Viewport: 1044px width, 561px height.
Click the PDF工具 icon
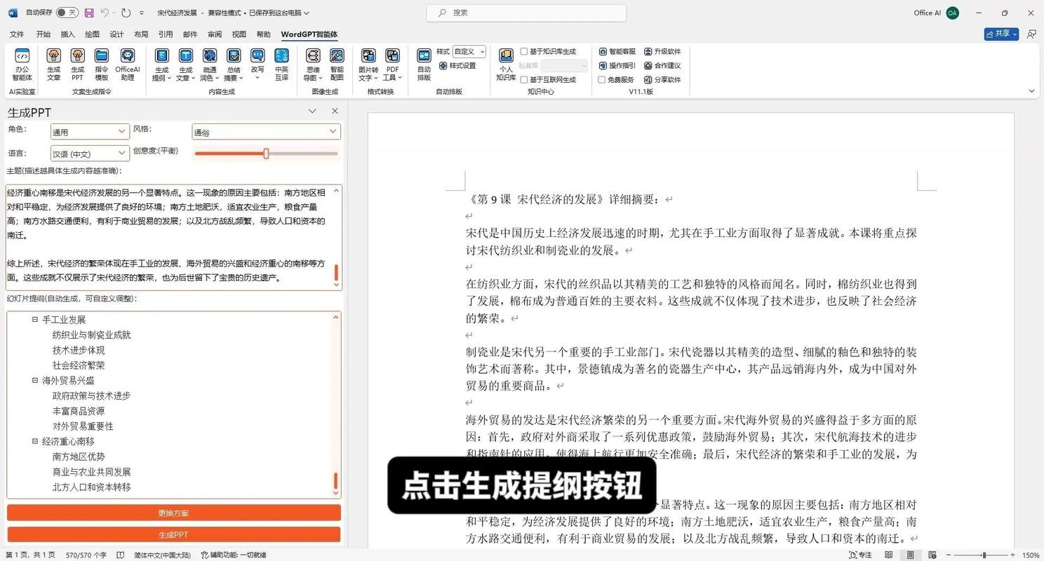pyautogui.click(x=392, y=65)
